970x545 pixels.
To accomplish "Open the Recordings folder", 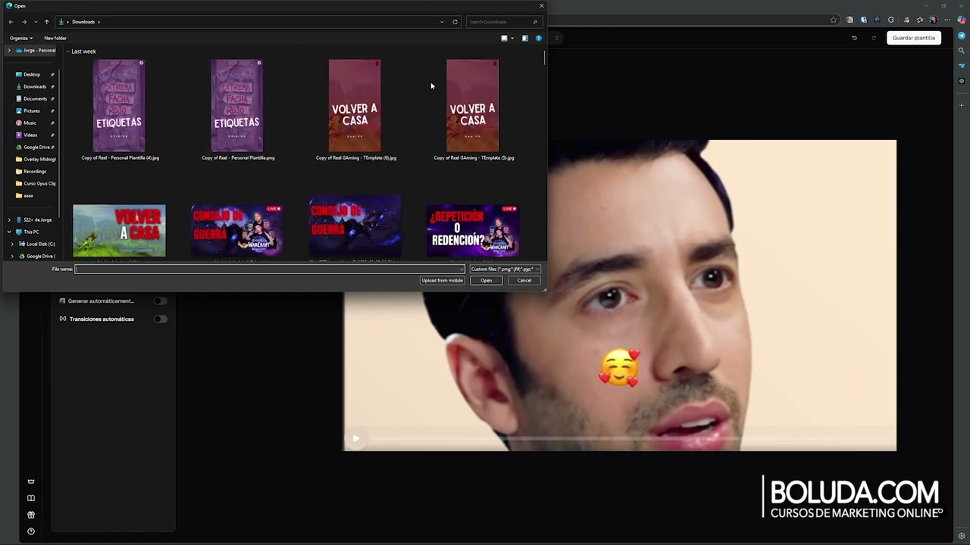I will pyautogui.click(x=35, y=171).
